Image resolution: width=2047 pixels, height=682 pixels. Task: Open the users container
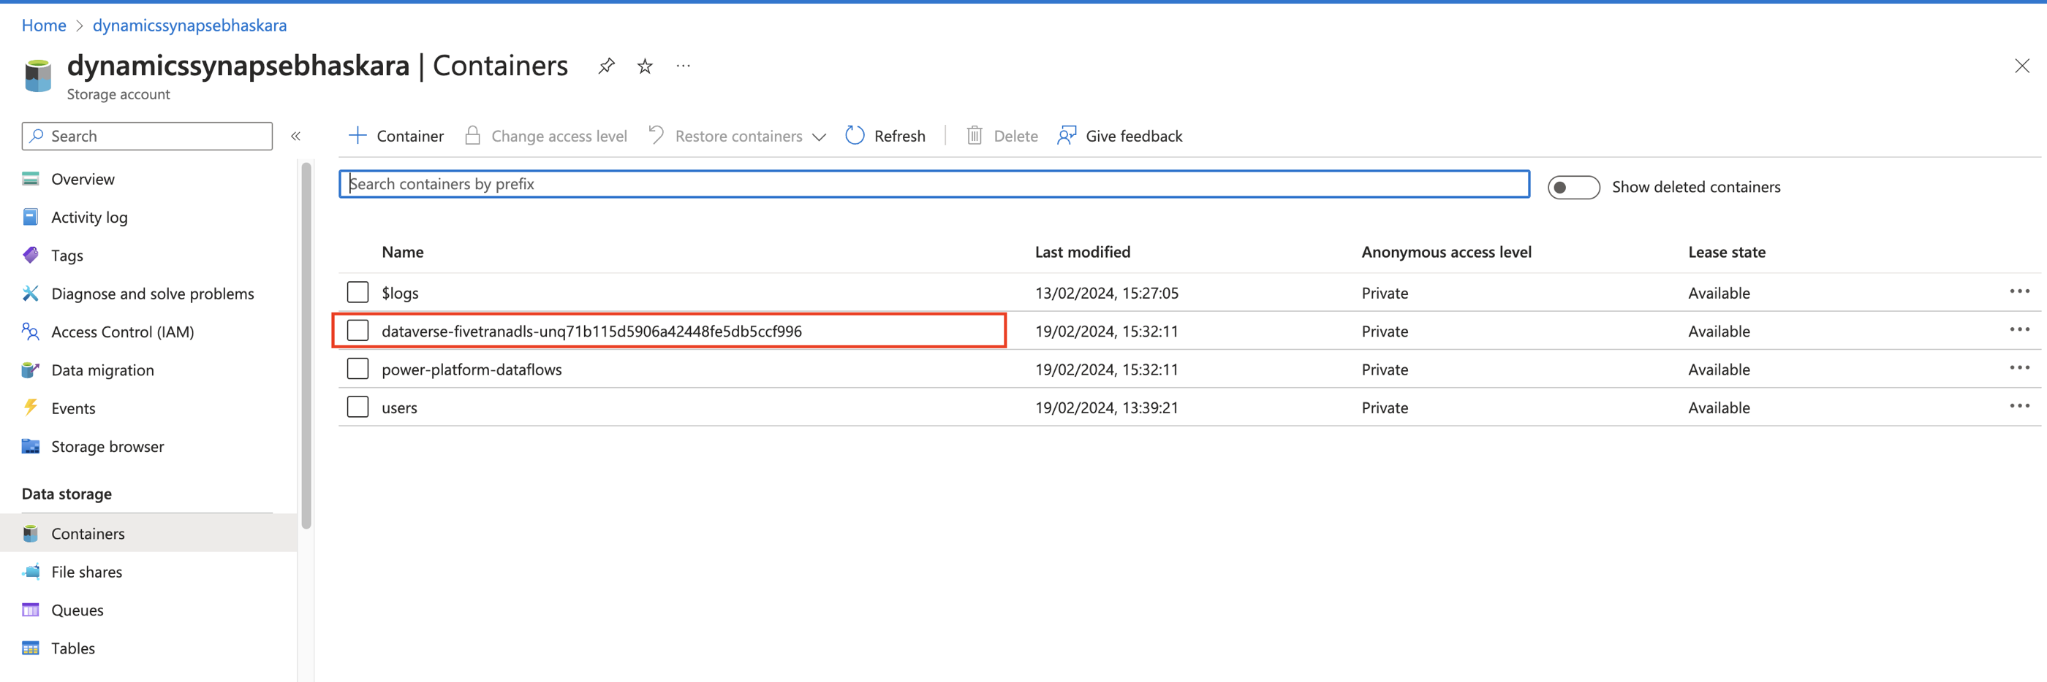pos(399,407)
